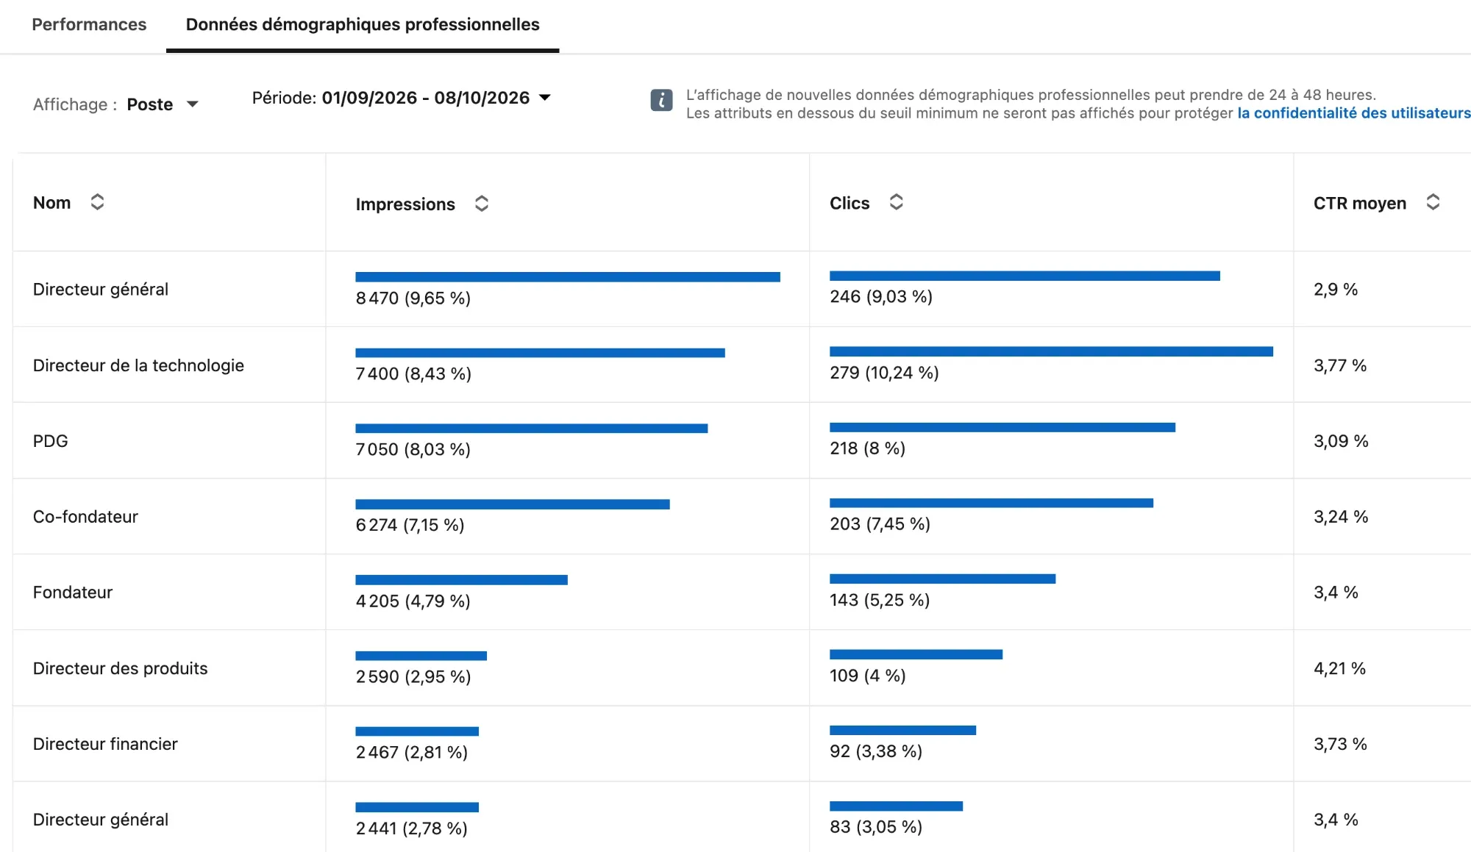Screen dimensions: 1471x852
Task: Click the 203 (7,45 %) clicks value
Action: [880, 524]
